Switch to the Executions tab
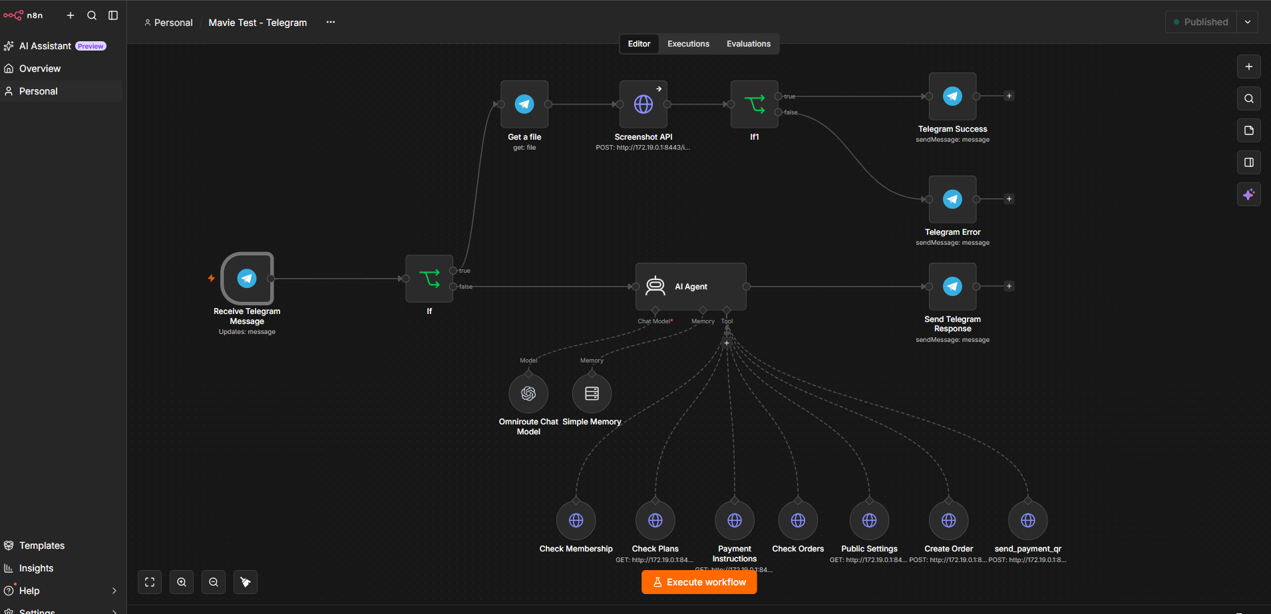This screenshot has width=1271, height=614. tap(688, 44)
